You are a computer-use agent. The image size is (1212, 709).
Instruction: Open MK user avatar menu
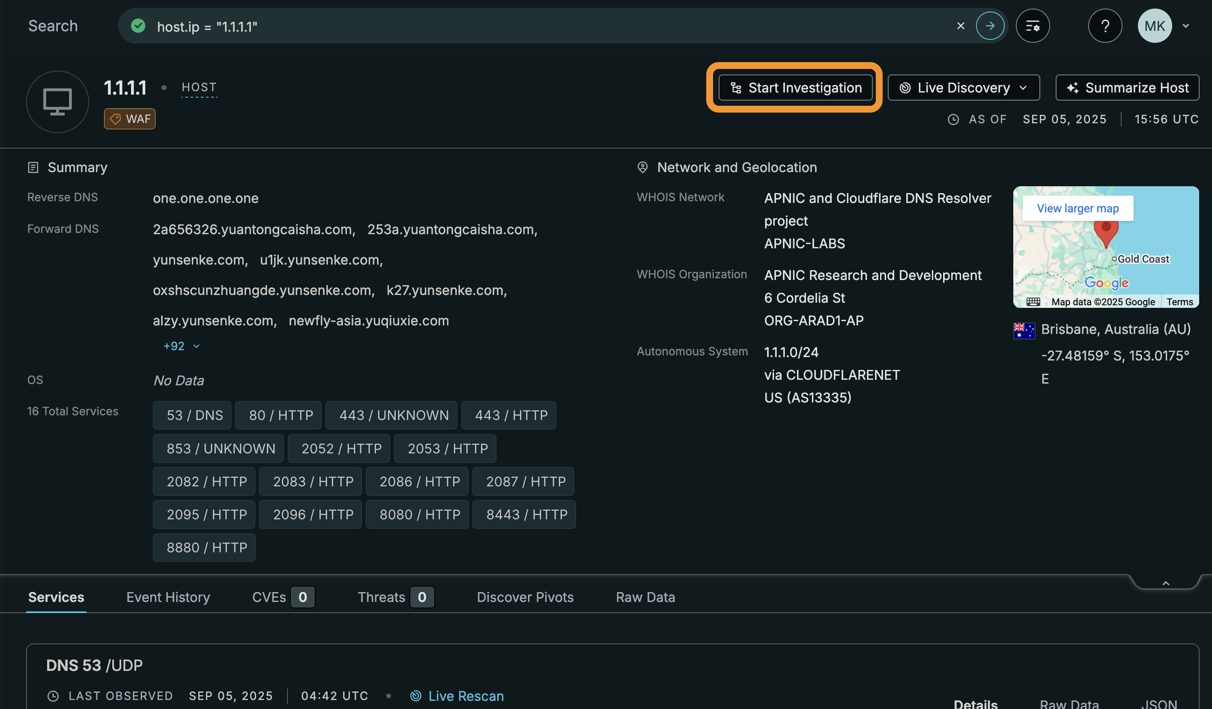tap(1154, 26)
